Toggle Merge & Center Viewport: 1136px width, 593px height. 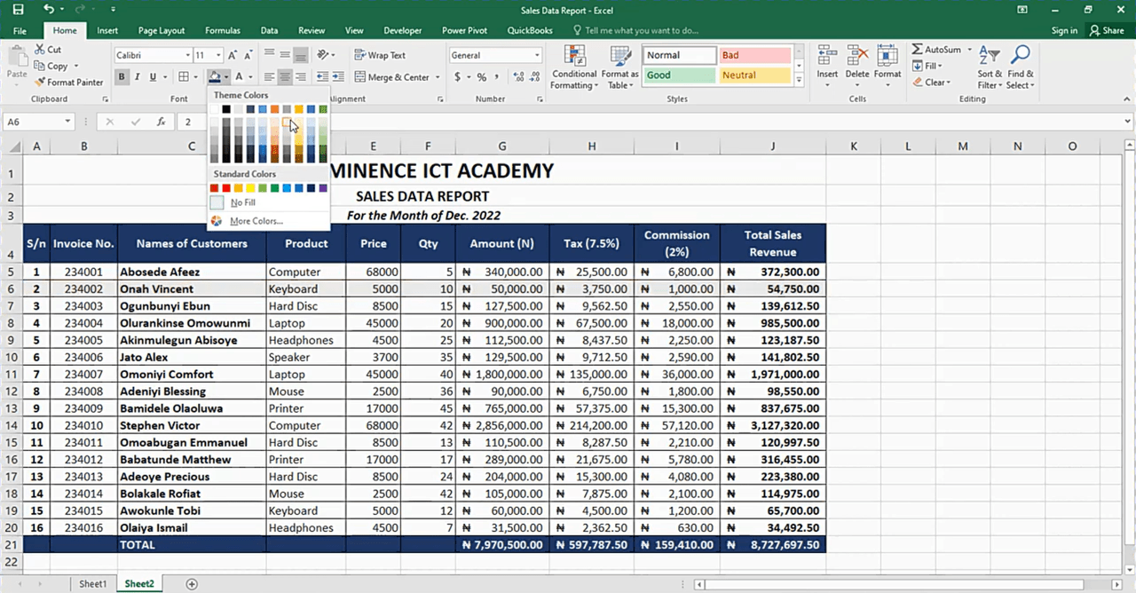pyautogui.click(x=391, y=77)
